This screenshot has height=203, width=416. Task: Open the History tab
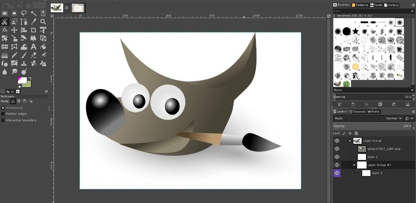391,5
